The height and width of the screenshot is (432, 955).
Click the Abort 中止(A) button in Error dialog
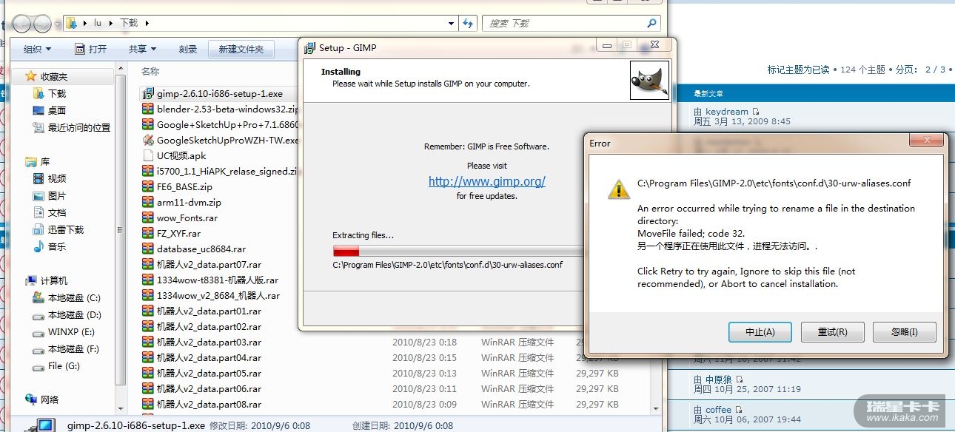point(760,332)
